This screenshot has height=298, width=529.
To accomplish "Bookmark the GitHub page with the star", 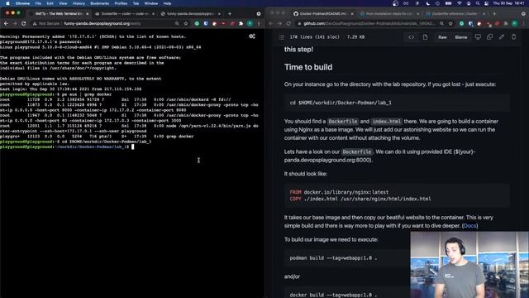I will pyautogui.click(x=450, y=24).
